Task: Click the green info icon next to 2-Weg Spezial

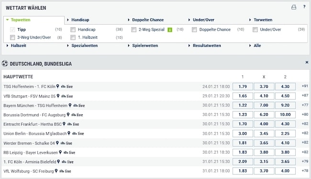Action: [170, 30]
